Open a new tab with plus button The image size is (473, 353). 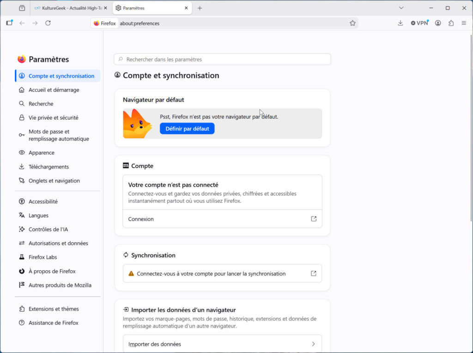point(200,8)
